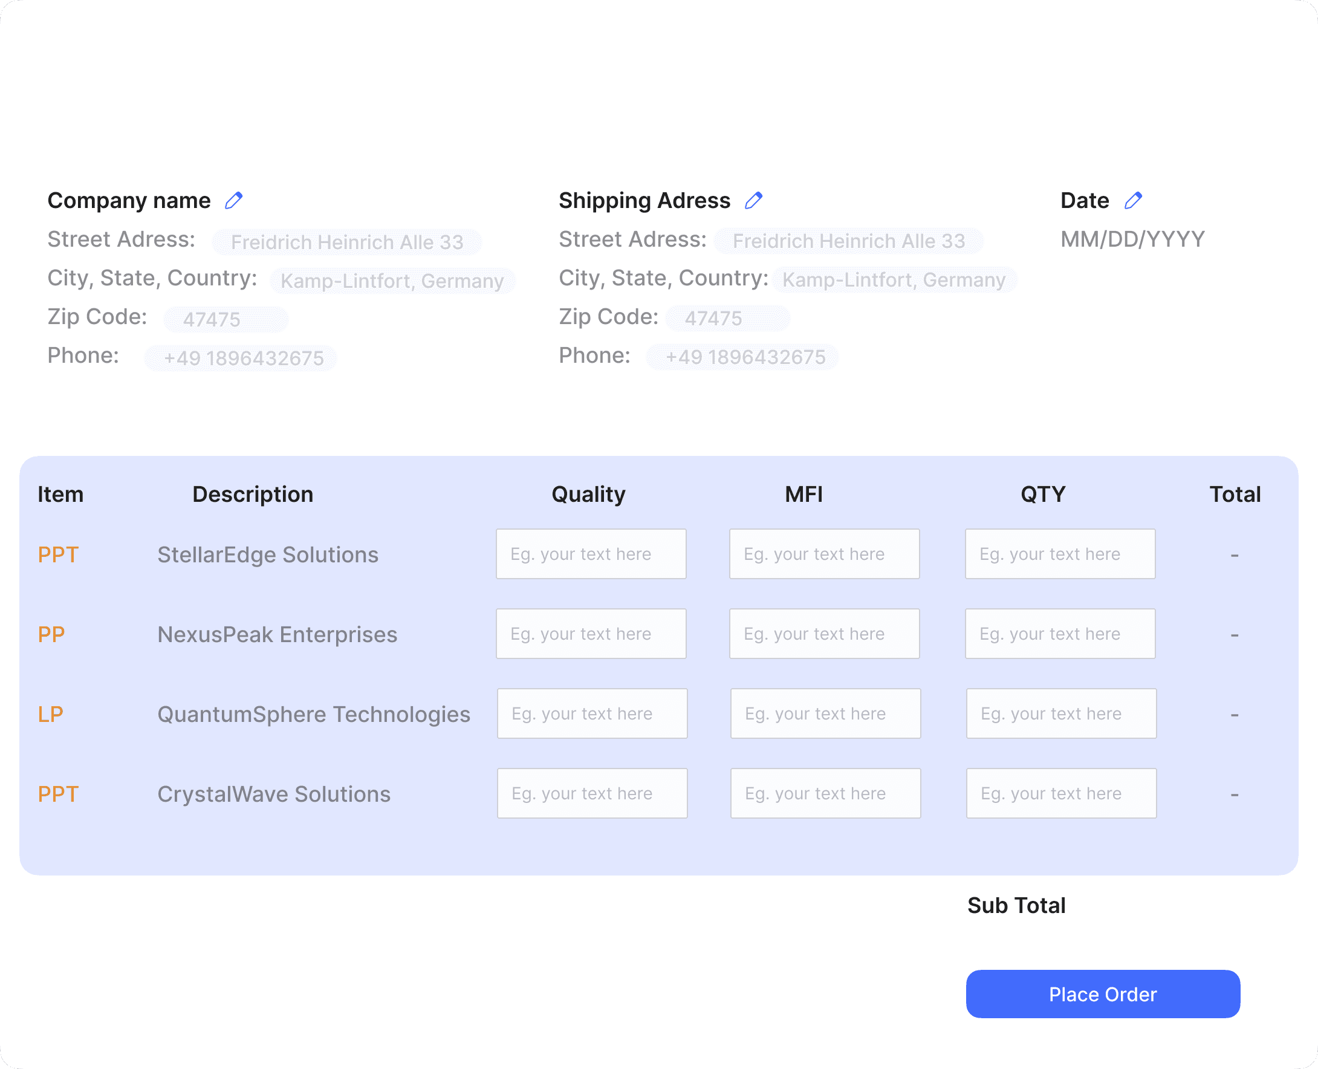Click Quality input for CrystalWave Solutions

click(592, 793)
